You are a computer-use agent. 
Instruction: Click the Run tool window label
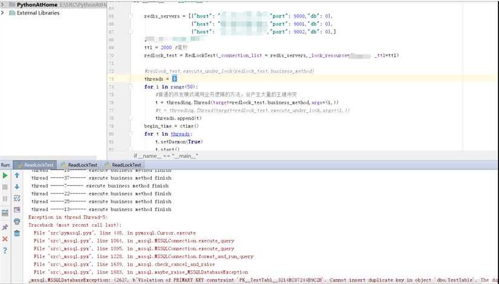coord(5,165)
